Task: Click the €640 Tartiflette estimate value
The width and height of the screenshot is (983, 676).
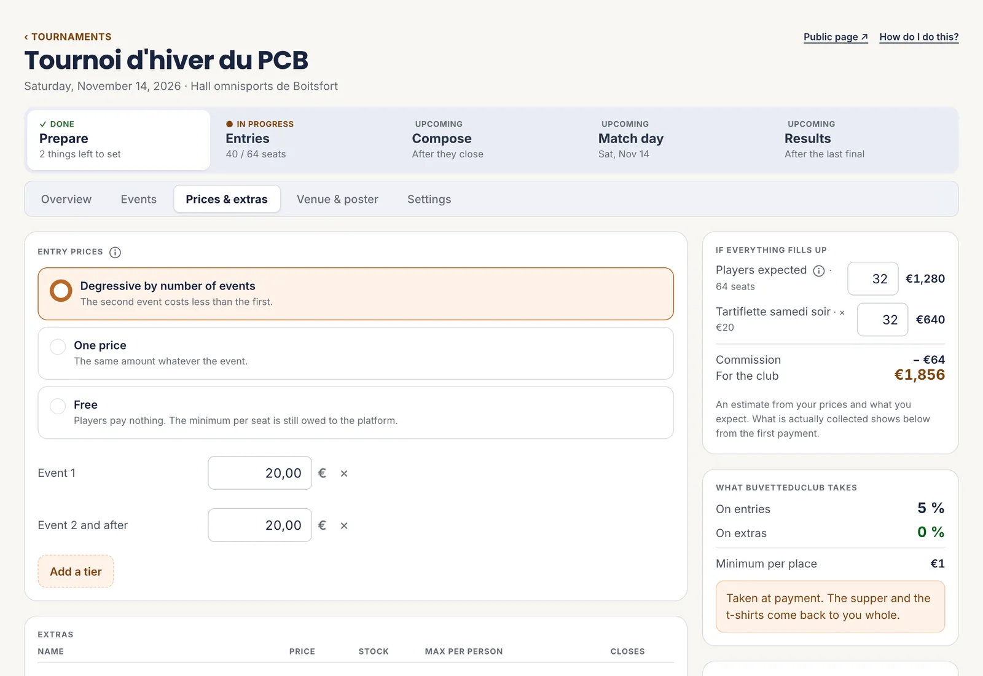Action: [x=930, y=320]
